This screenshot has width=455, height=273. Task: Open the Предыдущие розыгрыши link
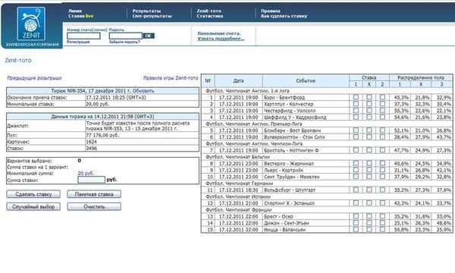34,78
